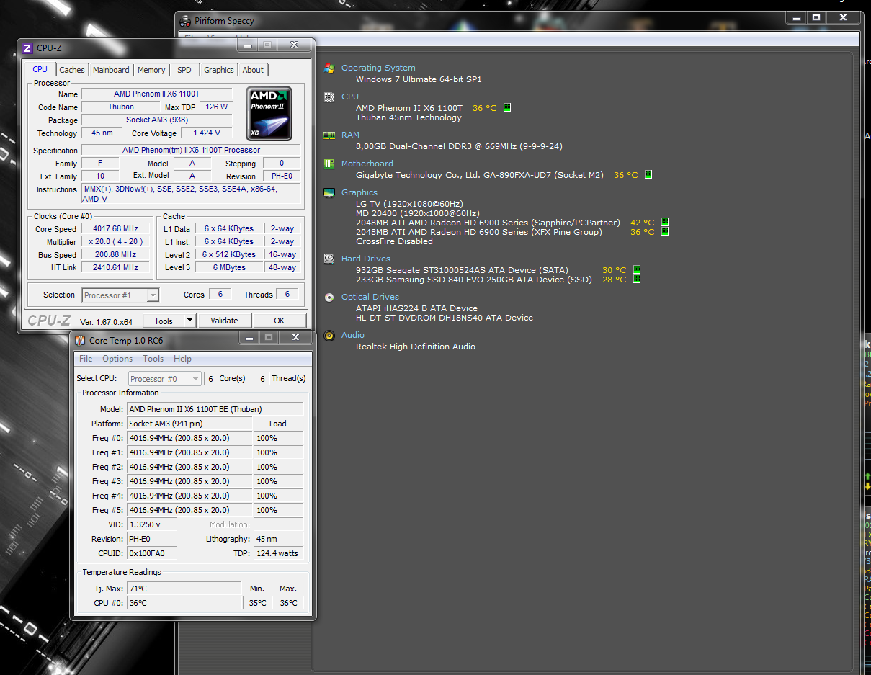The width and height of the screenshot is (871, 675).
Task: Click the Core Temp title bar app icon
Action: pos(80,339)
